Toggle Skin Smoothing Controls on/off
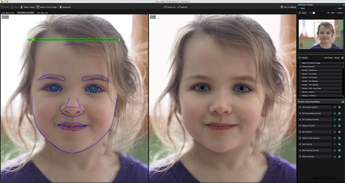The image size is (345, 183). pos(335,113)
